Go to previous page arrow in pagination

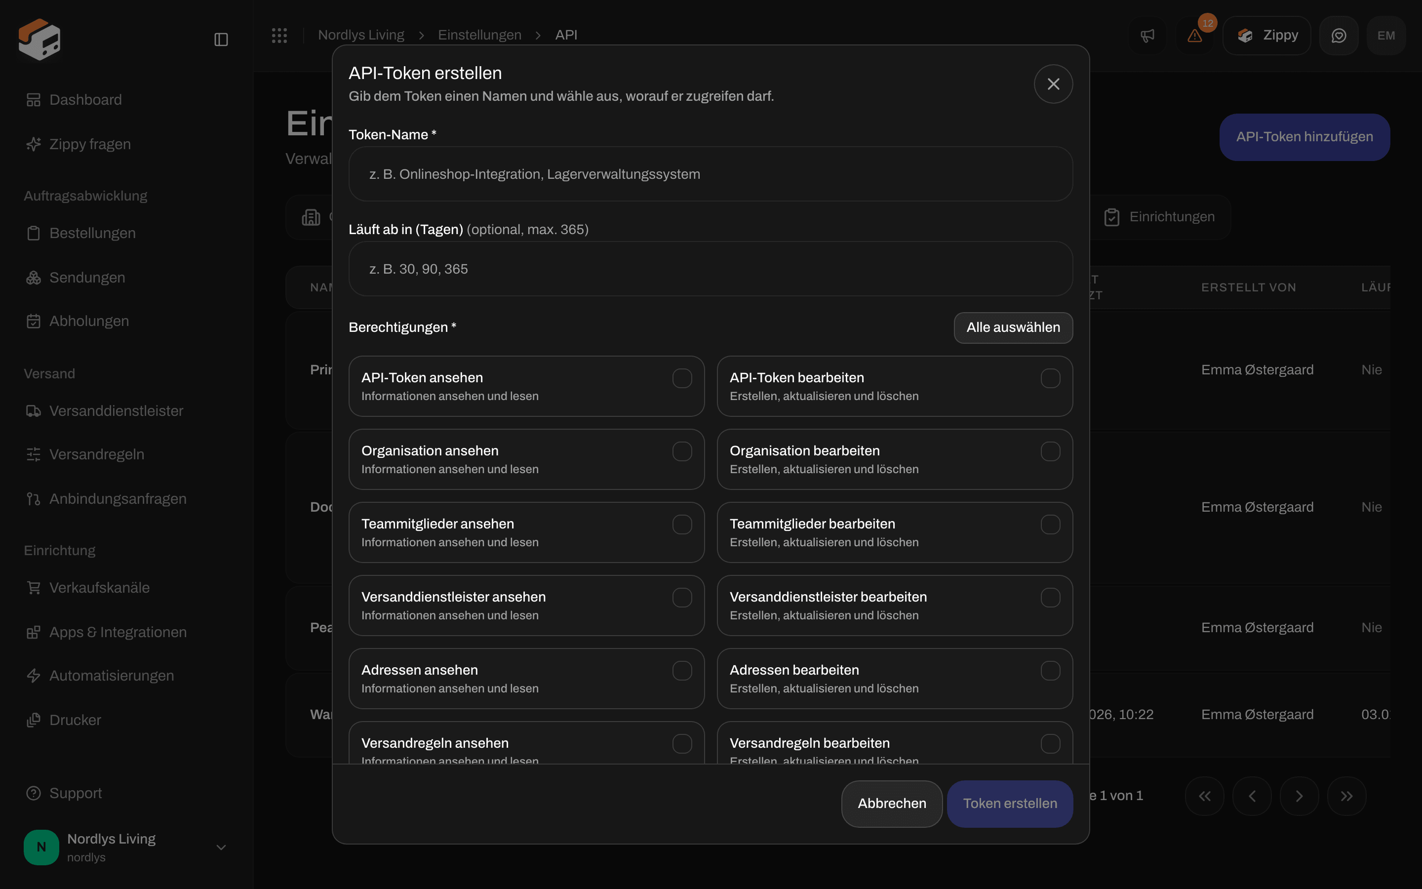pos(1252,796)
